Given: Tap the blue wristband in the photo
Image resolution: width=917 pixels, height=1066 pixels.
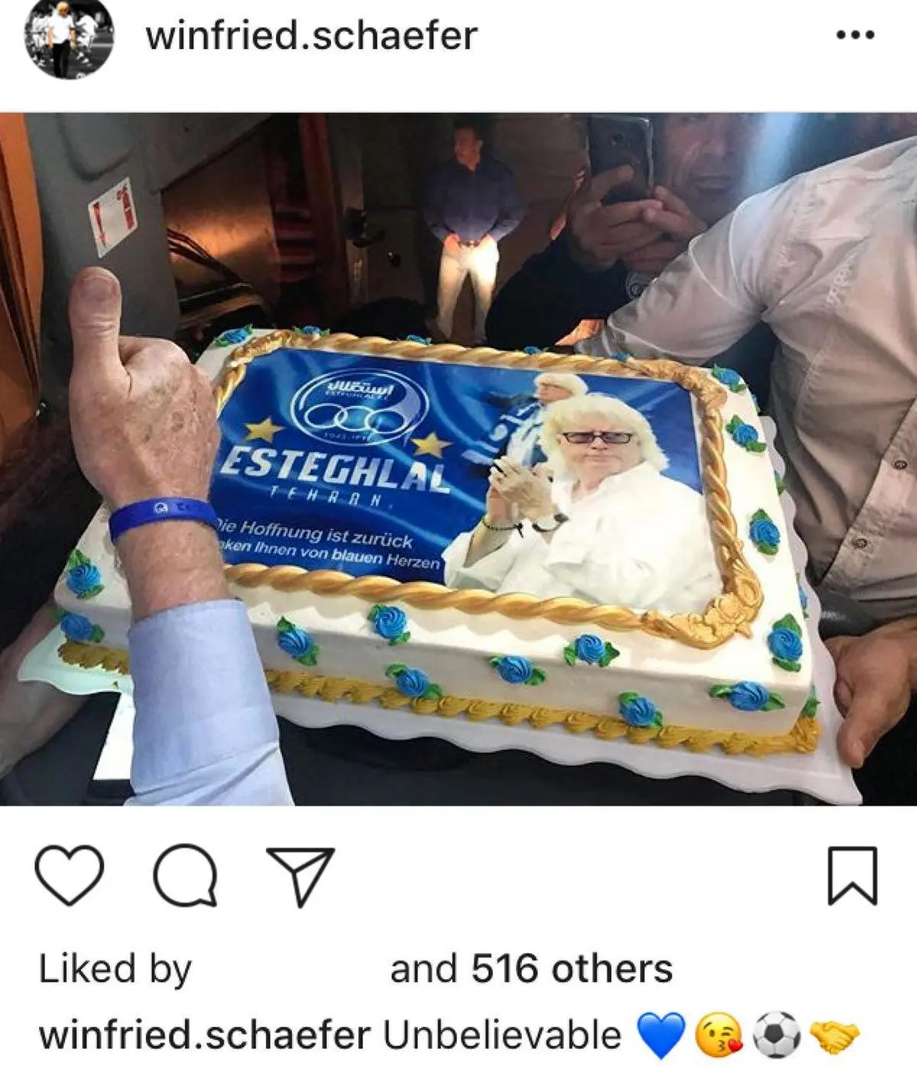Looking at the screenshot, I should (161, 518).
